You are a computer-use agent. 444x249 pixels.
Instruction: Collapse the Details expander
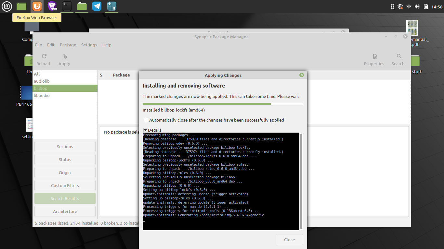[145, 130]
